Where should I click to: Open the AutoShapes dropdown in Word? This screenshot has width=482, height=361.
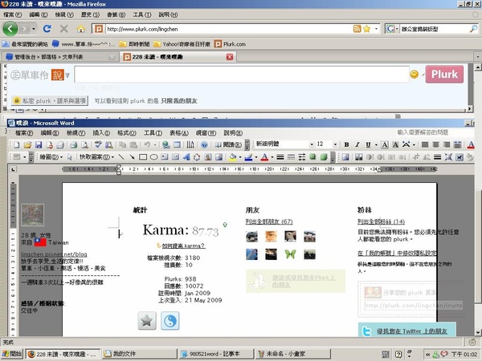pyautogui.click(x=97, y=157)
